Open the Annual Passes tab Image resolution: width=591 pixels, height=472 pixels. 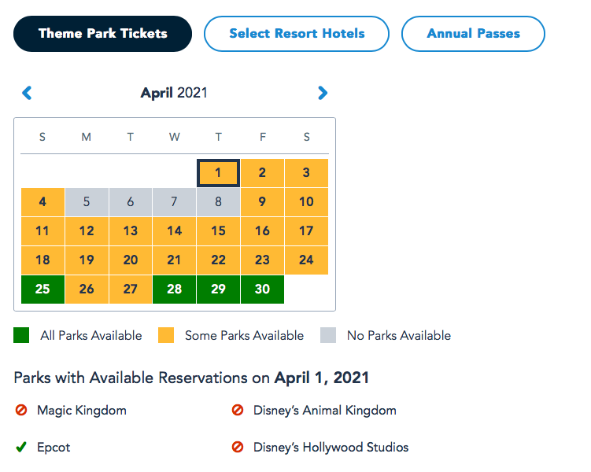tap(473, 34)
